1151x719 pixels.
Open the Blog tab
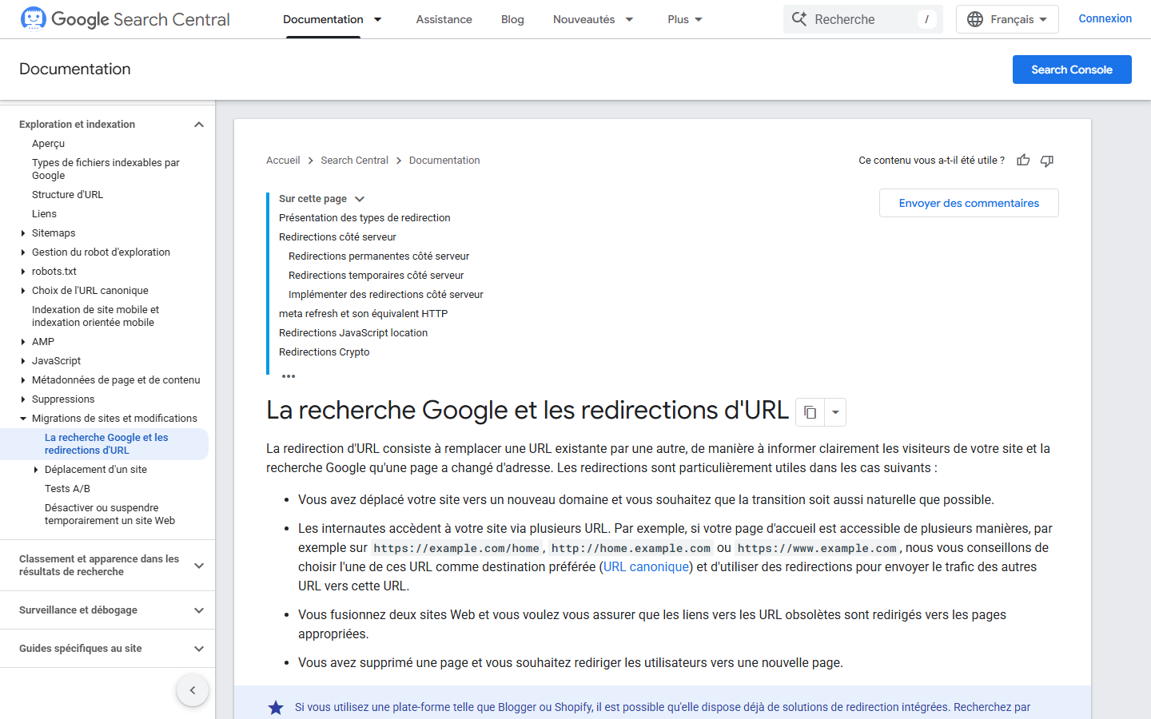click(x=512, y=19)
